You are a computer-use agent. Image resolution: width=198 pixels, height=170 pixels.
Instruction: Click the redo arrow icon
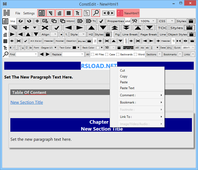(x=29, y=21)
